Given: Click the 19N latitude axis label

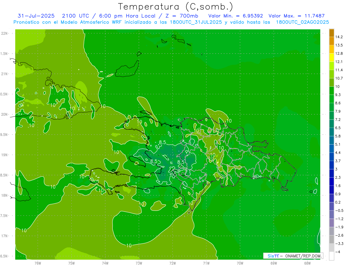Looking at the screenshot, I should (x=5, y=155).
